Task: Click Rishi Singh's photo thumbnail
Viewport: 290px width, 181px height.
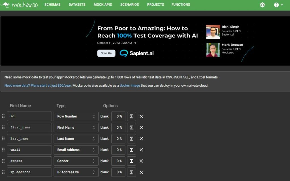Action: click(x=213, y=32)
